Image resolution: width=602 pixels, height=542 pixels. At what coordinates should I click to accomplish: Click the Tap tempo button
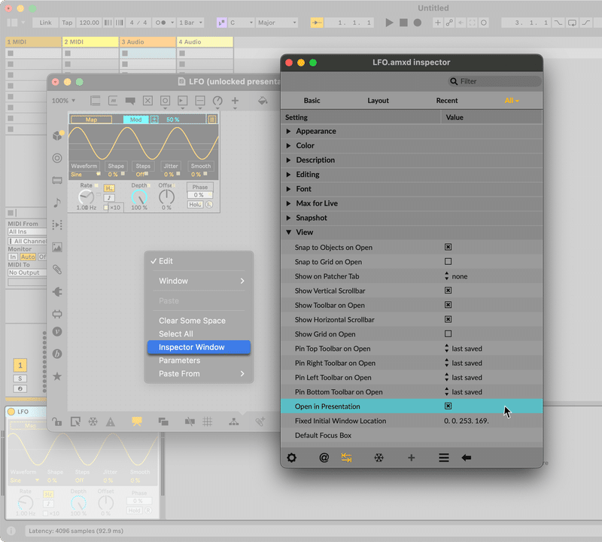67,23
